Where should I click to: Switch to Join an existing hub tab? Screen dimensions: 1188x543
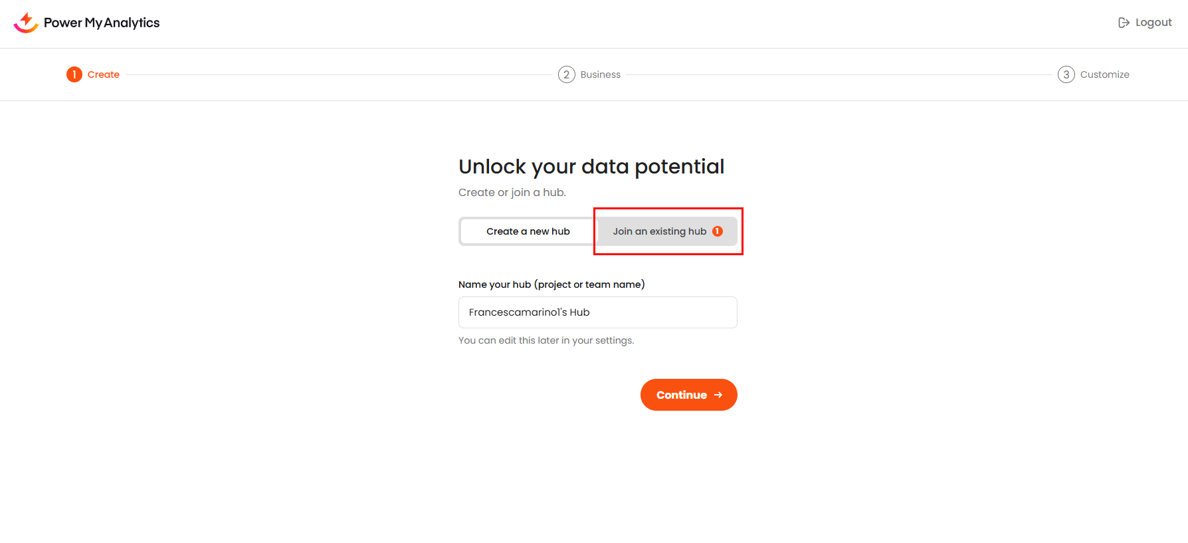(659, 231)
